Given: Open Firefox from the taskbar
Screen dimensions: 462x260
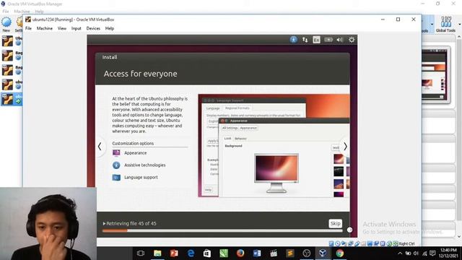Looking at the screenshot, I should tap(240, 253).
